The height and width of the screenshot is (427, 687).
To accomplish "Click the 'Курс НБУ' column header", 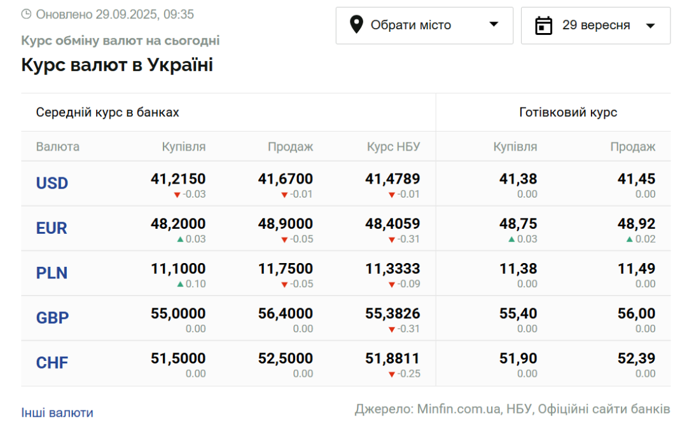I will (x=392, y=146).
